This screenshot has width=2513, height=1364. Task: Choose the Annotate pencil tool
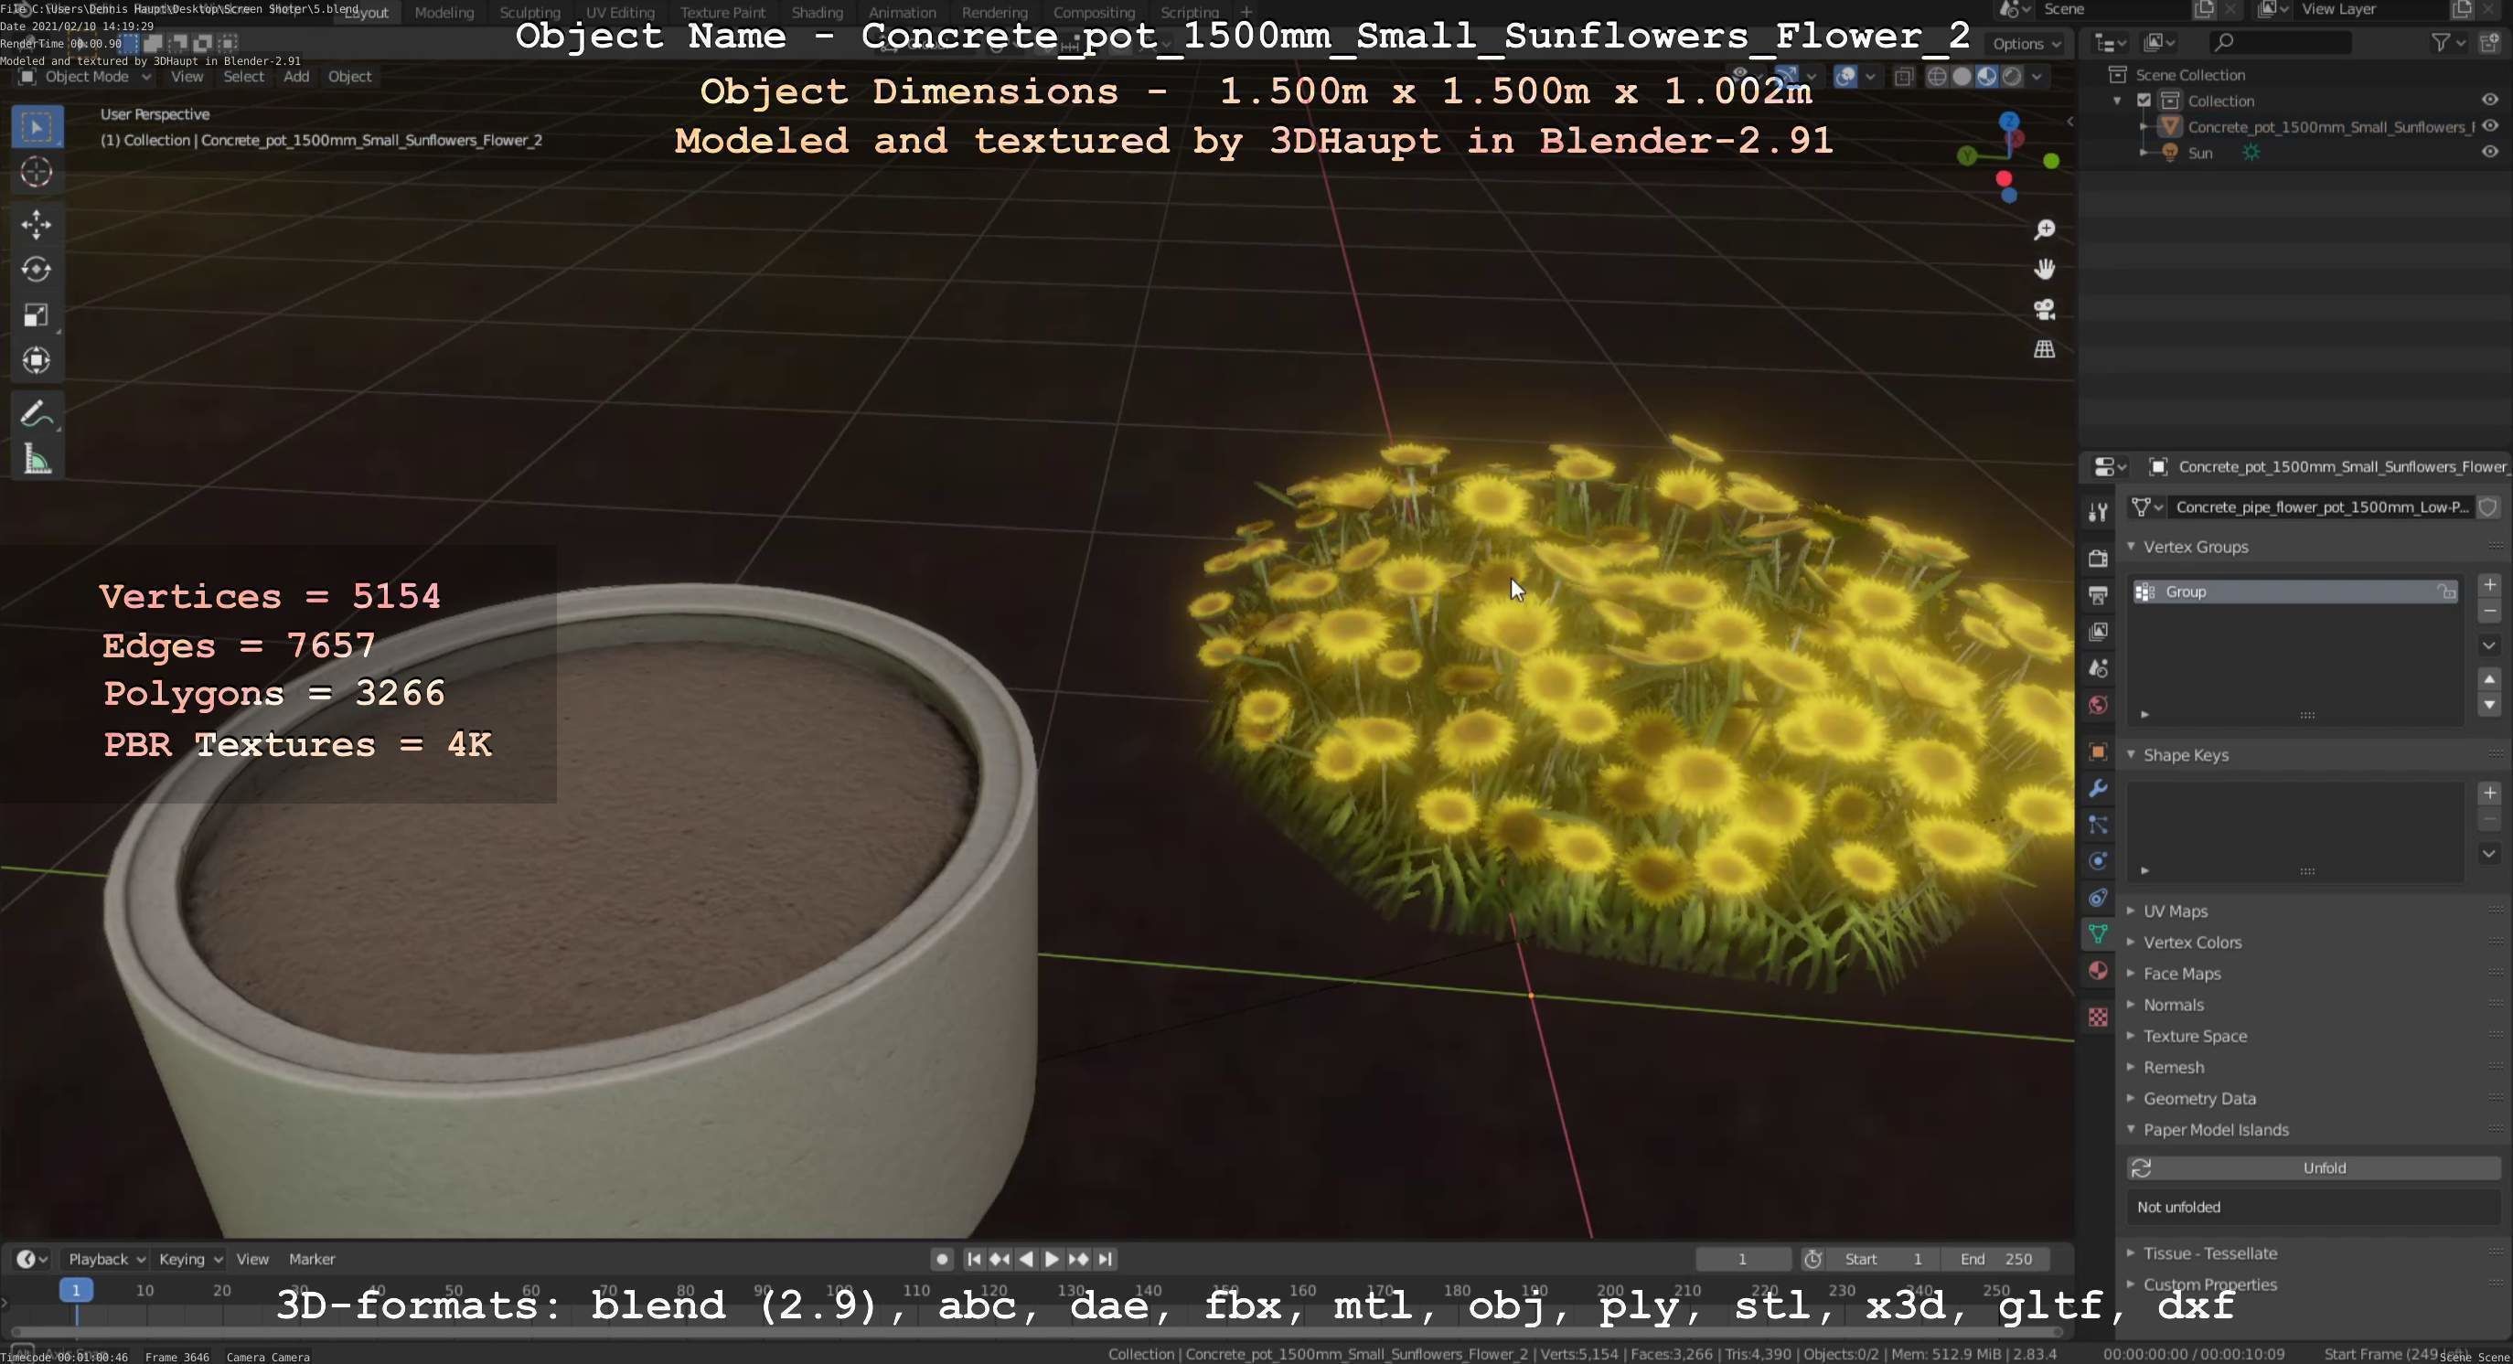pos(37,413)
